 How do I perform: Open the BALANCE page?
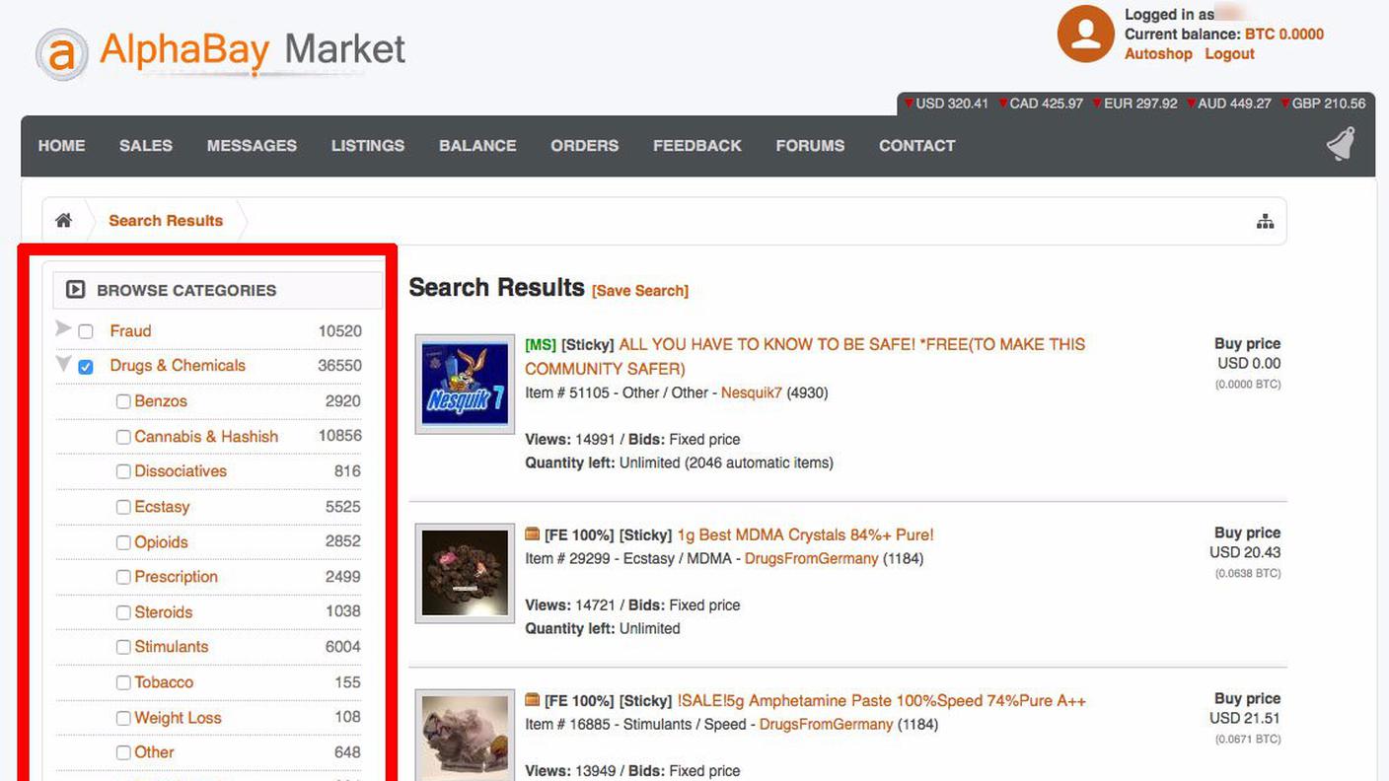click(x=477, y=145)
